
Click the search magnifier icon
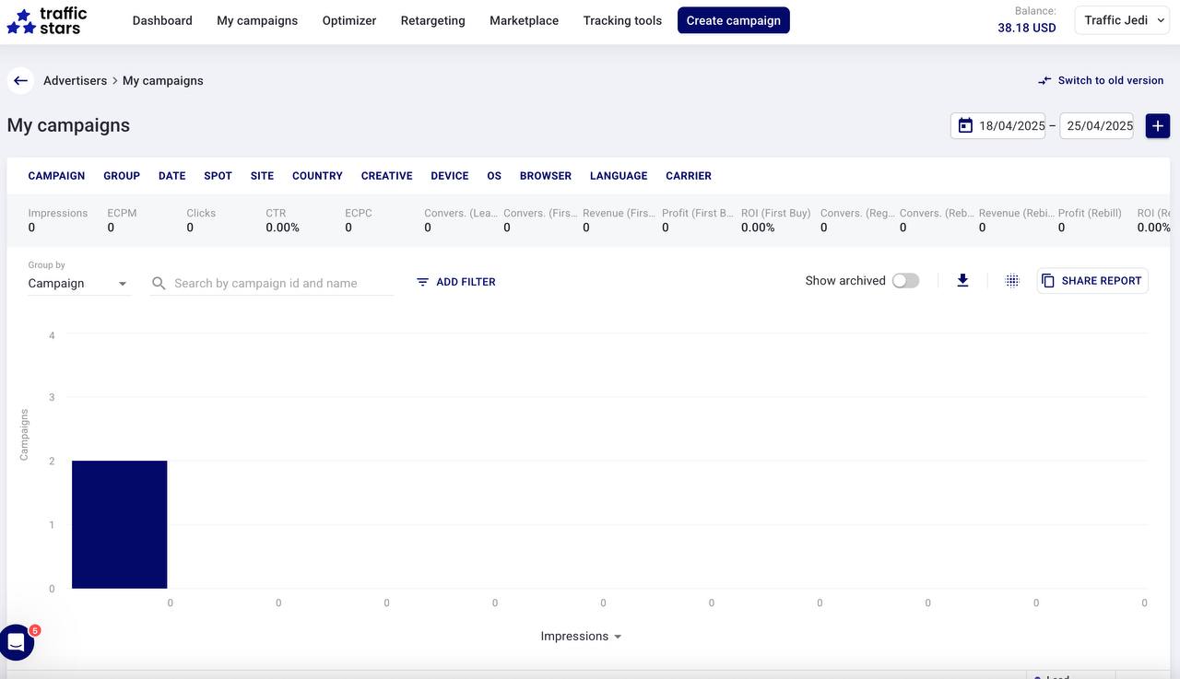coord(159,283)
